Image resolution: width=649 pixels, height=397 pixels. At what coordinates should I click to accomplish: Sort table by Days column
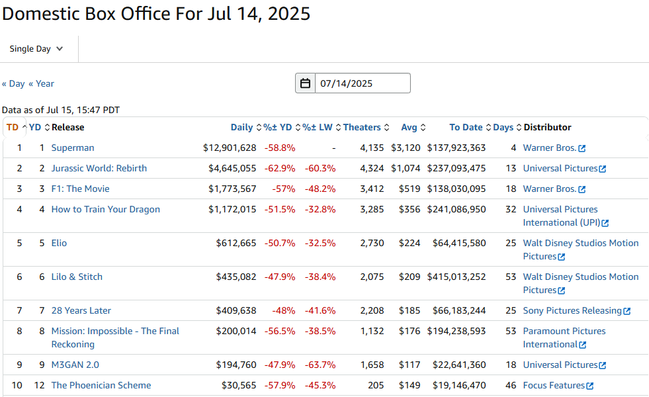click(507, 127)
